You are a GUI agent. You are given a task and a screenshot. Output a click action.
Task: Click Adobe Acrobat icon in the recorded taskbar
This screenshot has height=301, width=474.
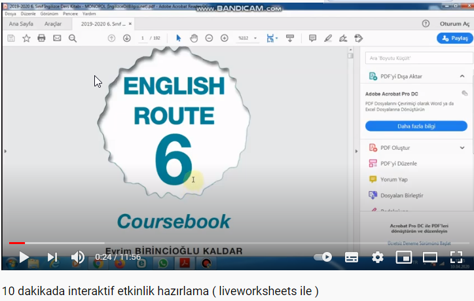coord(185,263)
